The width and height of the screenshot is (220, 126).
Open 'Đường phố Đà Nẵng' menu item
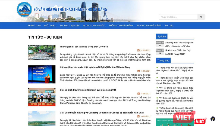point(149,26)
